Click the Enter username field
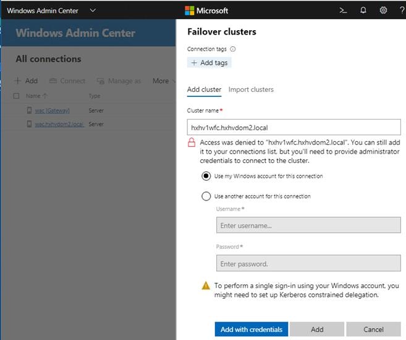 (x=308, y=225)
